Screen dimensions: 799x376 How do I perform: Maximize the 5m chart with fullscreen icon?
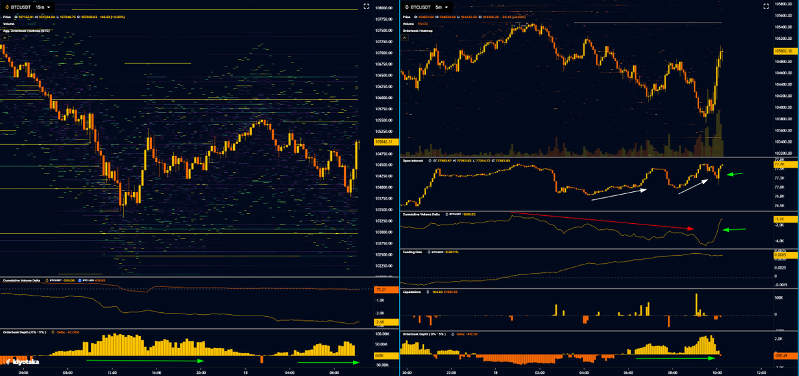766,7
